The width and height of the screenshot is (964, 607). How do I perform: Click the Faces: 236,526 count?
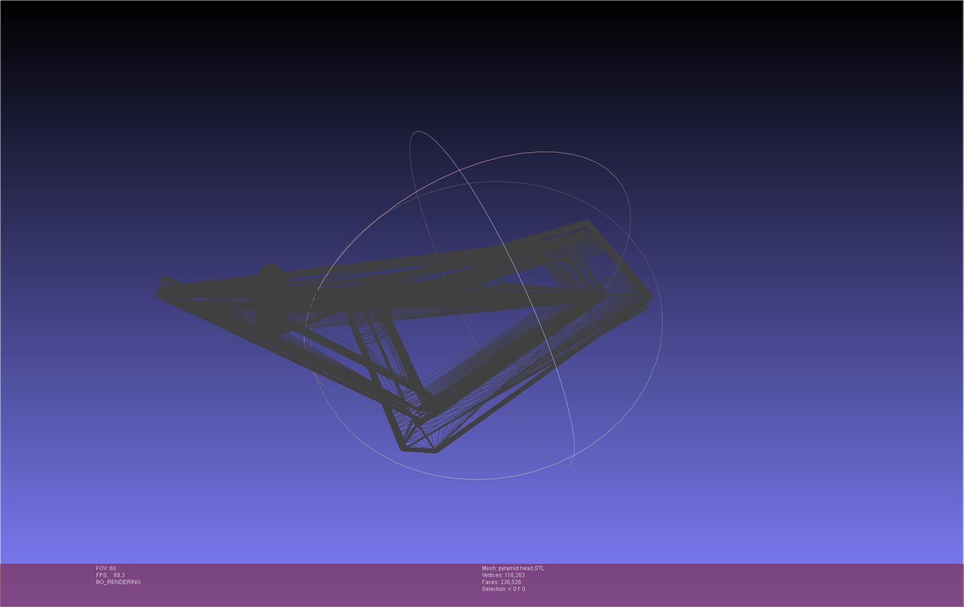501,582
